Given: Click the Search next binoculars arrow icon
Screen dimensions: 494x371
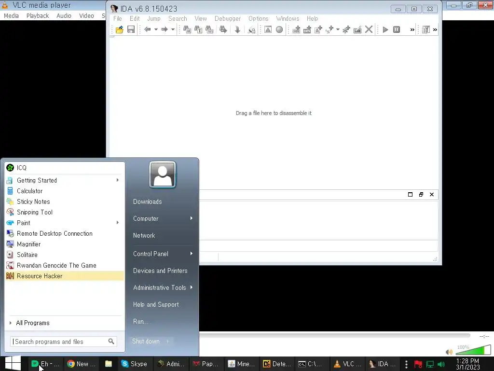Looking at the screenshot, I should click(x=223, y=29).
